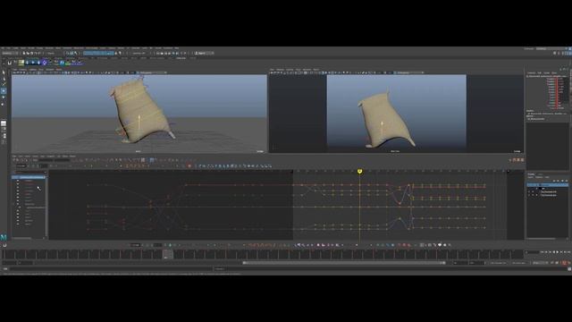Toggle the red Auto Keyframe button
The height and width of the screenshot is (322, 572).
click(x=564, y=263)
